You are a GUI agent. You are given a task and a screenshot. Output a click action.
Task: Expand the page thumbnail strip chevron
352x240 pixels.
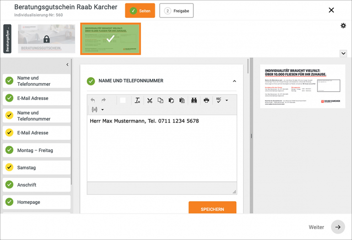coord(343,53)
